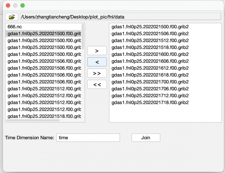Screen dimensions: 225x173
Task: Select last visible 2022021518 file in left list
Action: click(x=44, y=116)
